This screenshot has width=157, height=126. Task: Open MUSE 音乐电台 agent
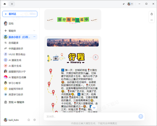coord(20,54)
